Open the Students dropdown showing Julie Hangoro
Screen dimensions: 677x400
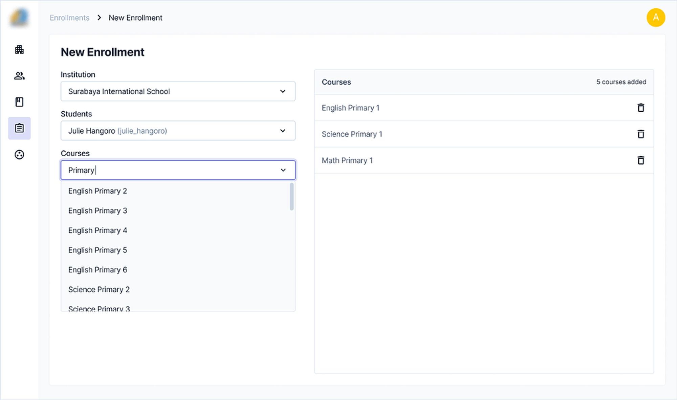[178, 131]
